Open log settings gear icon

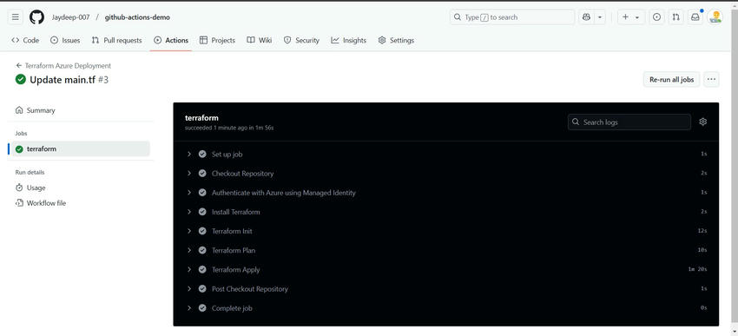[x=702, y=122]
